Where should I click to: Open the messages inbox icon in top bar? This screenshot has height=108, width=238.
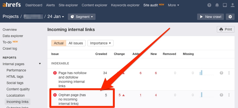pyautogui.click(x=225, y=5)
